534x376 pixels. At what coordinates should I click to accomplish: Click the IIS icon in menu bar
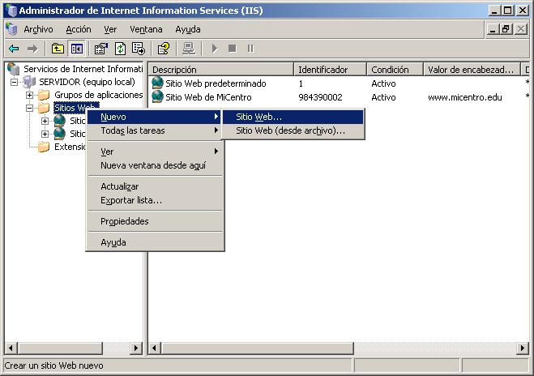11,29
